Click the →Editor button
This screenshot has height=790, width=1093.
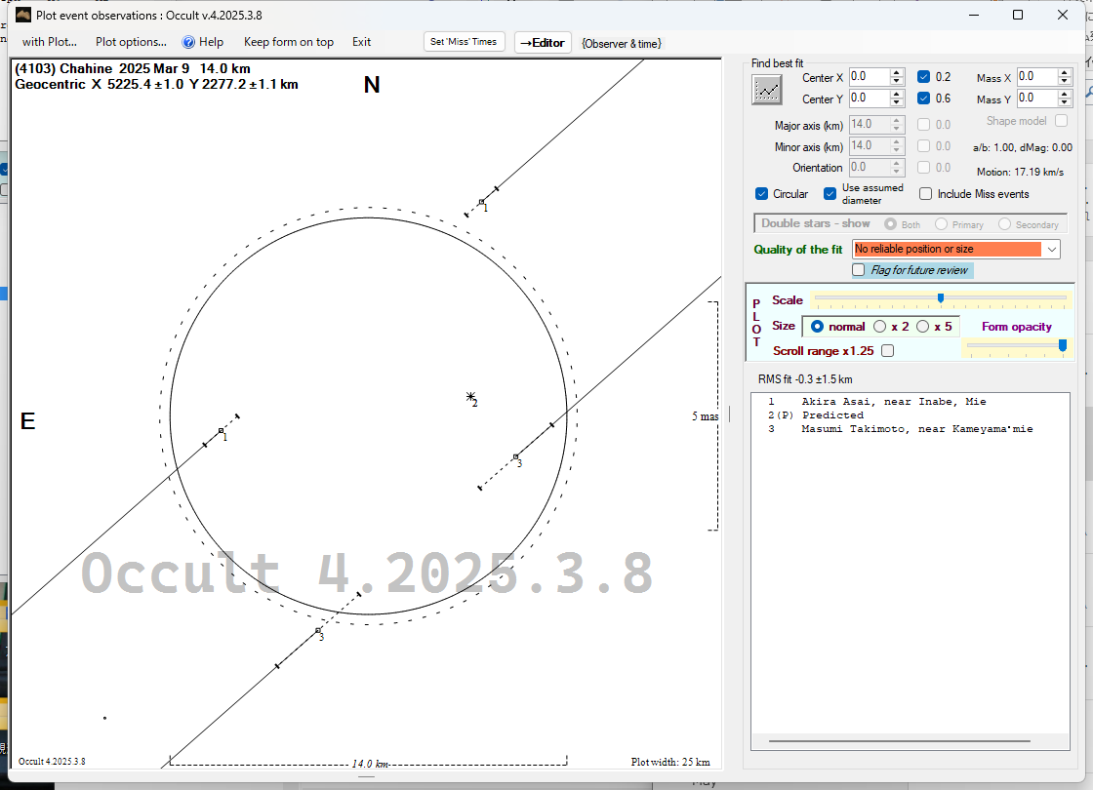tap(542, 43)
